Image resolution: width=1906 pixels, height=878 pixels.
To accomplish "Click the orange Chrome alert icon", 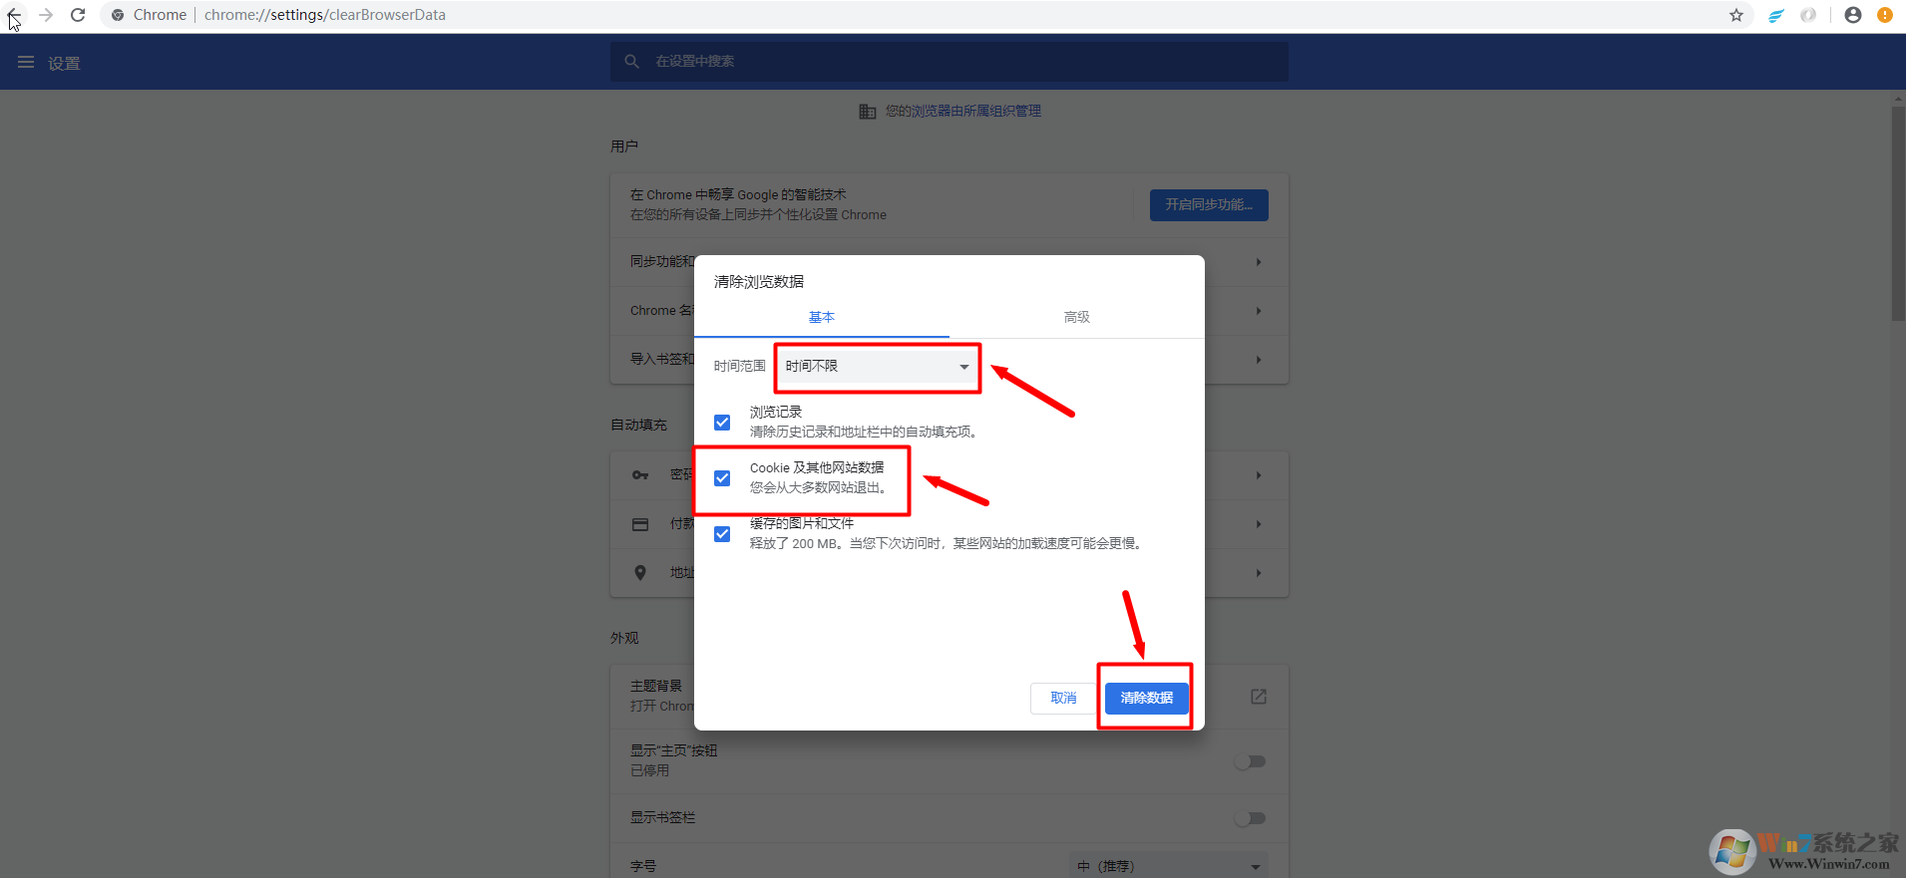I will pyautogui.click(x=1885, y=15).
